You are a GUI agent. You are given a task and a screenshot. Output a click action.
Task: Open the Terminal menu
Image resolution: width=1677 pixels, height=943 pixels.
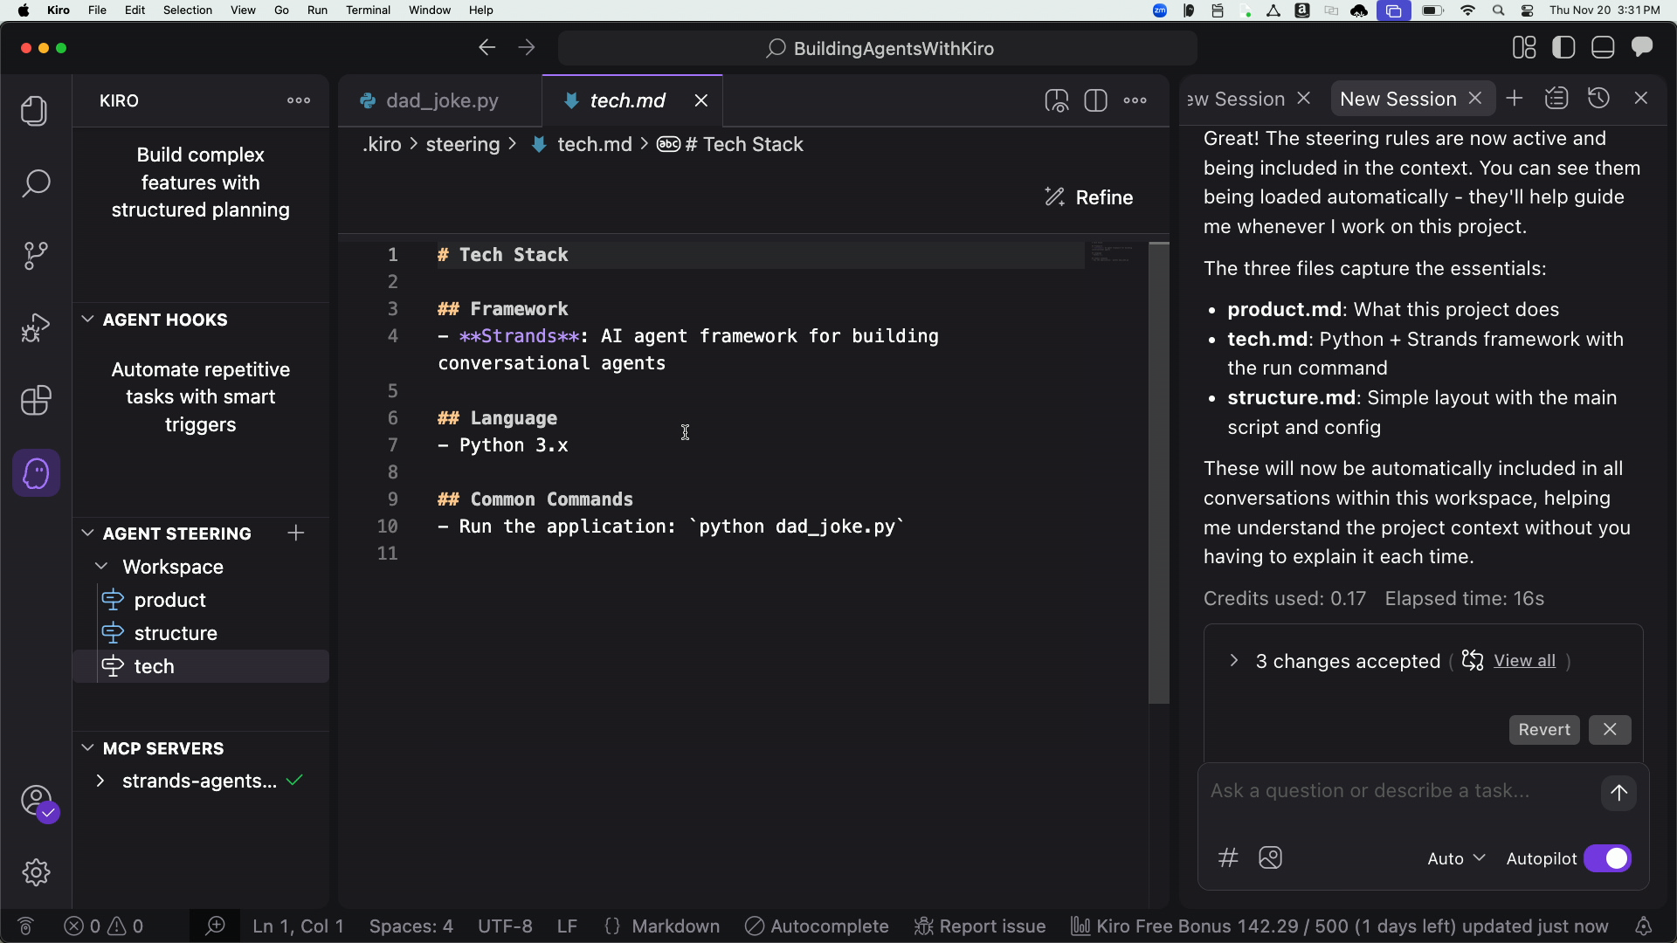click(x=368, y=10)
